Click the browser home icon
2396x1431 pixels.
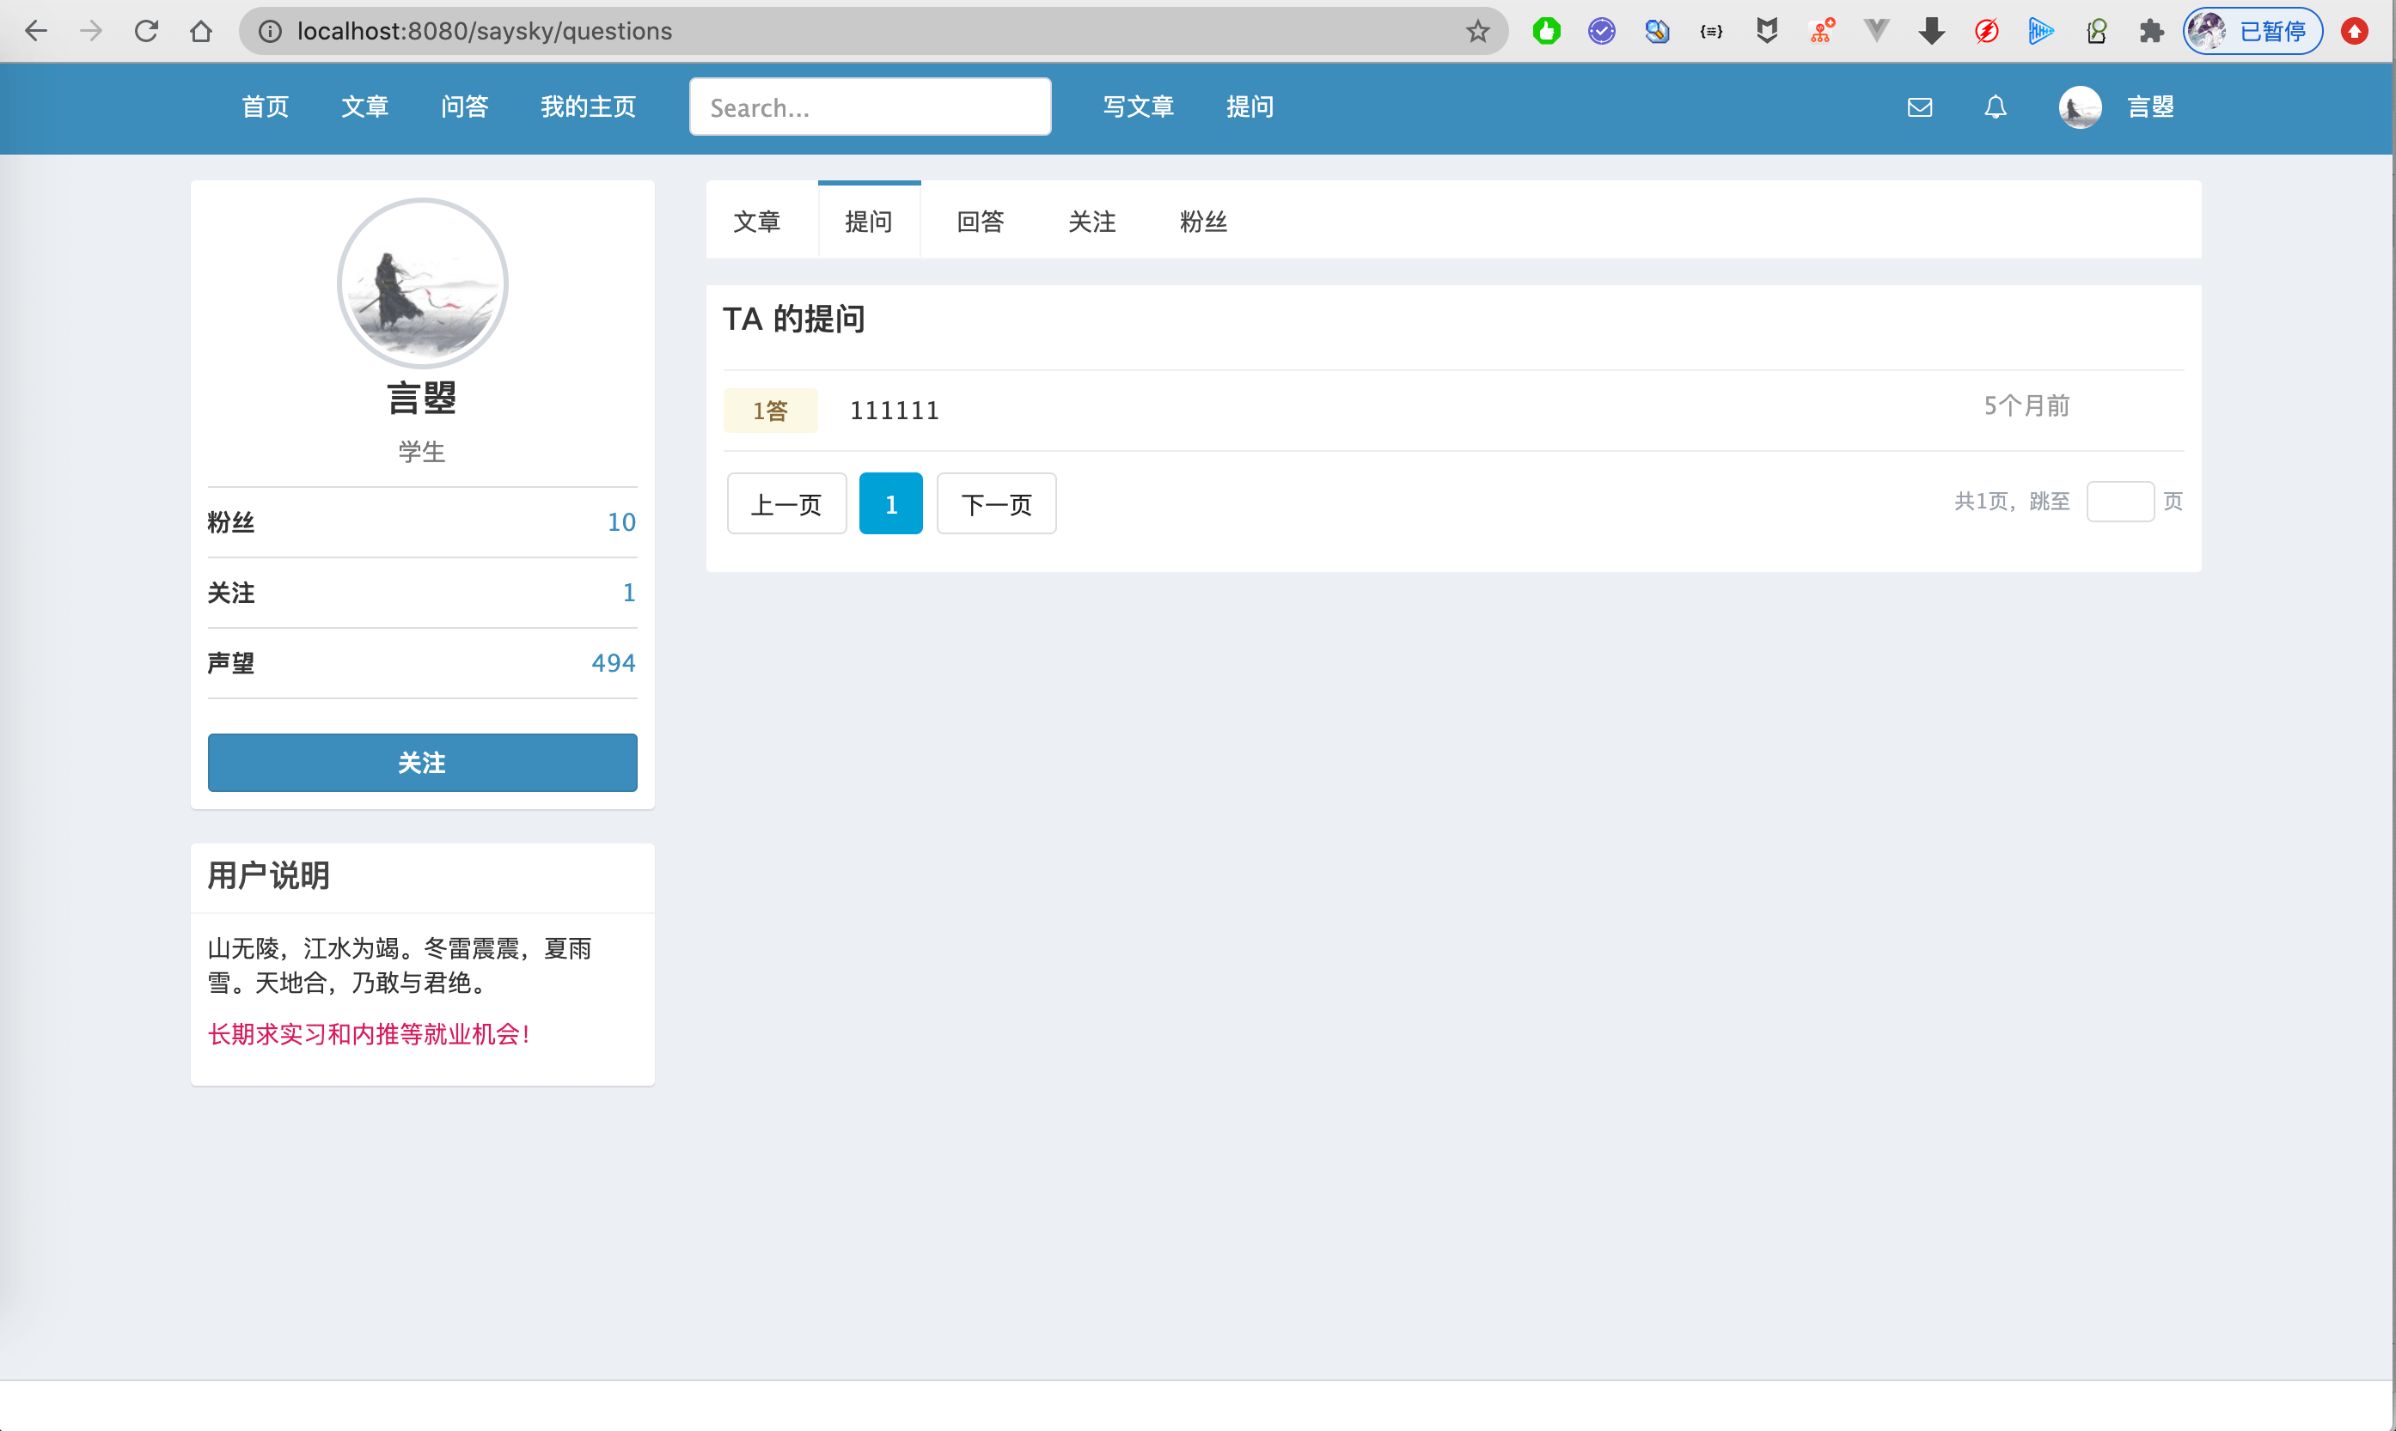coord(202,31)
